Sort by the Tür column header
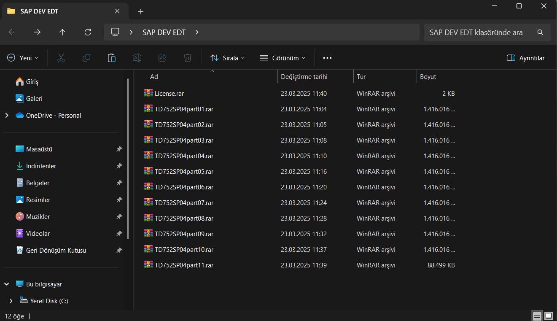The image size is (557, 321). tap(385, 77)
